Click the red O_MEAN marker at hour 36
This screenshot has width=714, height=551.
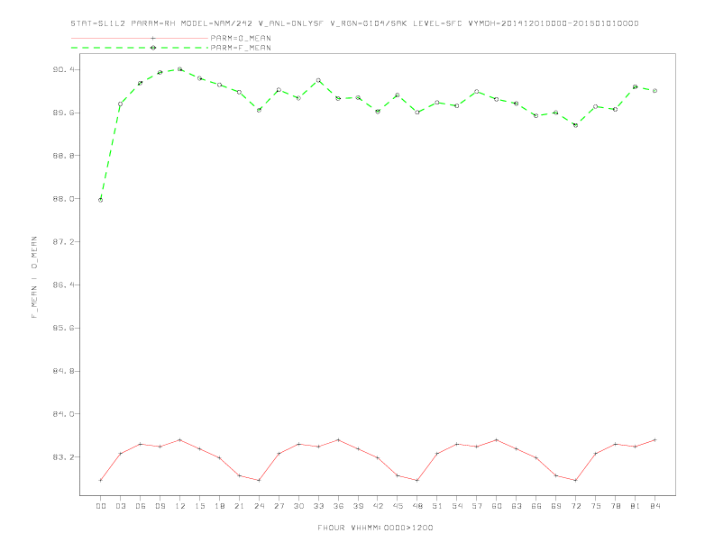(338, 440)
